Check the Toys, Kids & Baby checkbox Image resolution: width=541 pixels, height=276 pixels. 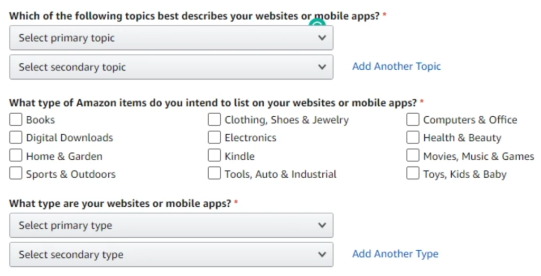(413, 173)
